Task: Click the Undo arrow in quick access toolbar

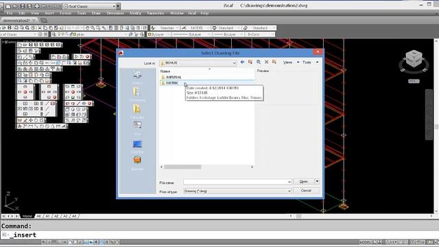Action: click(x=44, y=6)
